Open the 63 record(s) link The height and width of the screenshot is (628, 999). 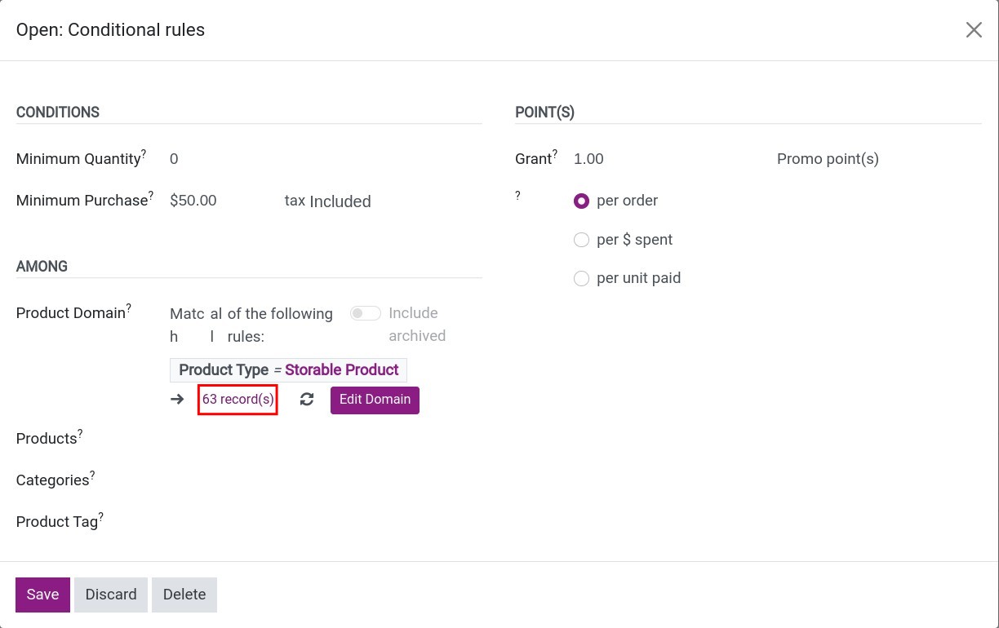[238, 400]
